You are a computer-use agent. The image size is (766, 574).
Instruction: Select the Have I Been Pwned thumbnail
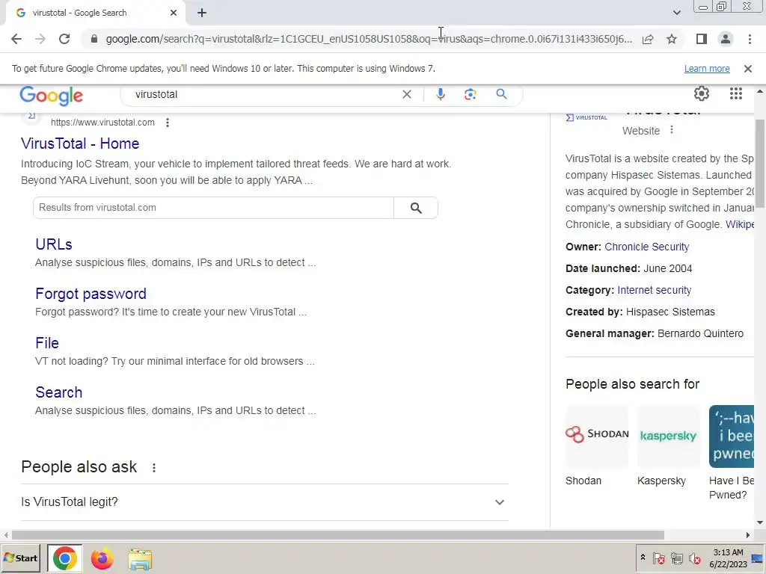(732, 436)
